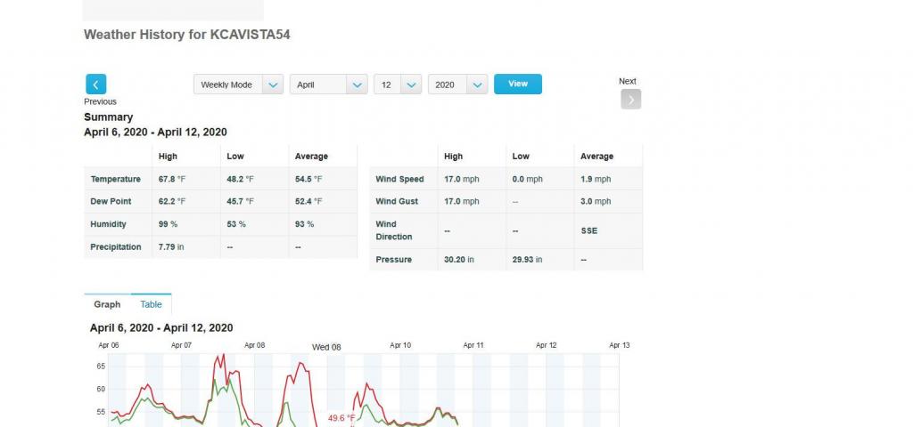913x427 pixels.
Task: Click the Wind Direction row label
Action: (394, 230)
